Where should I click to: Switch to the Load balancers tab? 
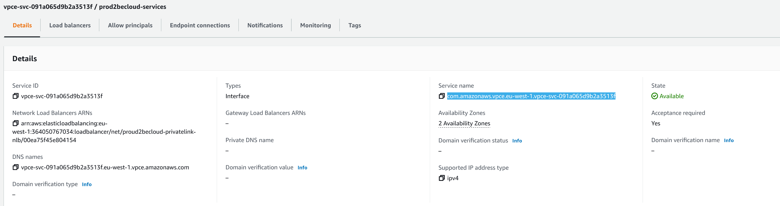tap(70, 25)
